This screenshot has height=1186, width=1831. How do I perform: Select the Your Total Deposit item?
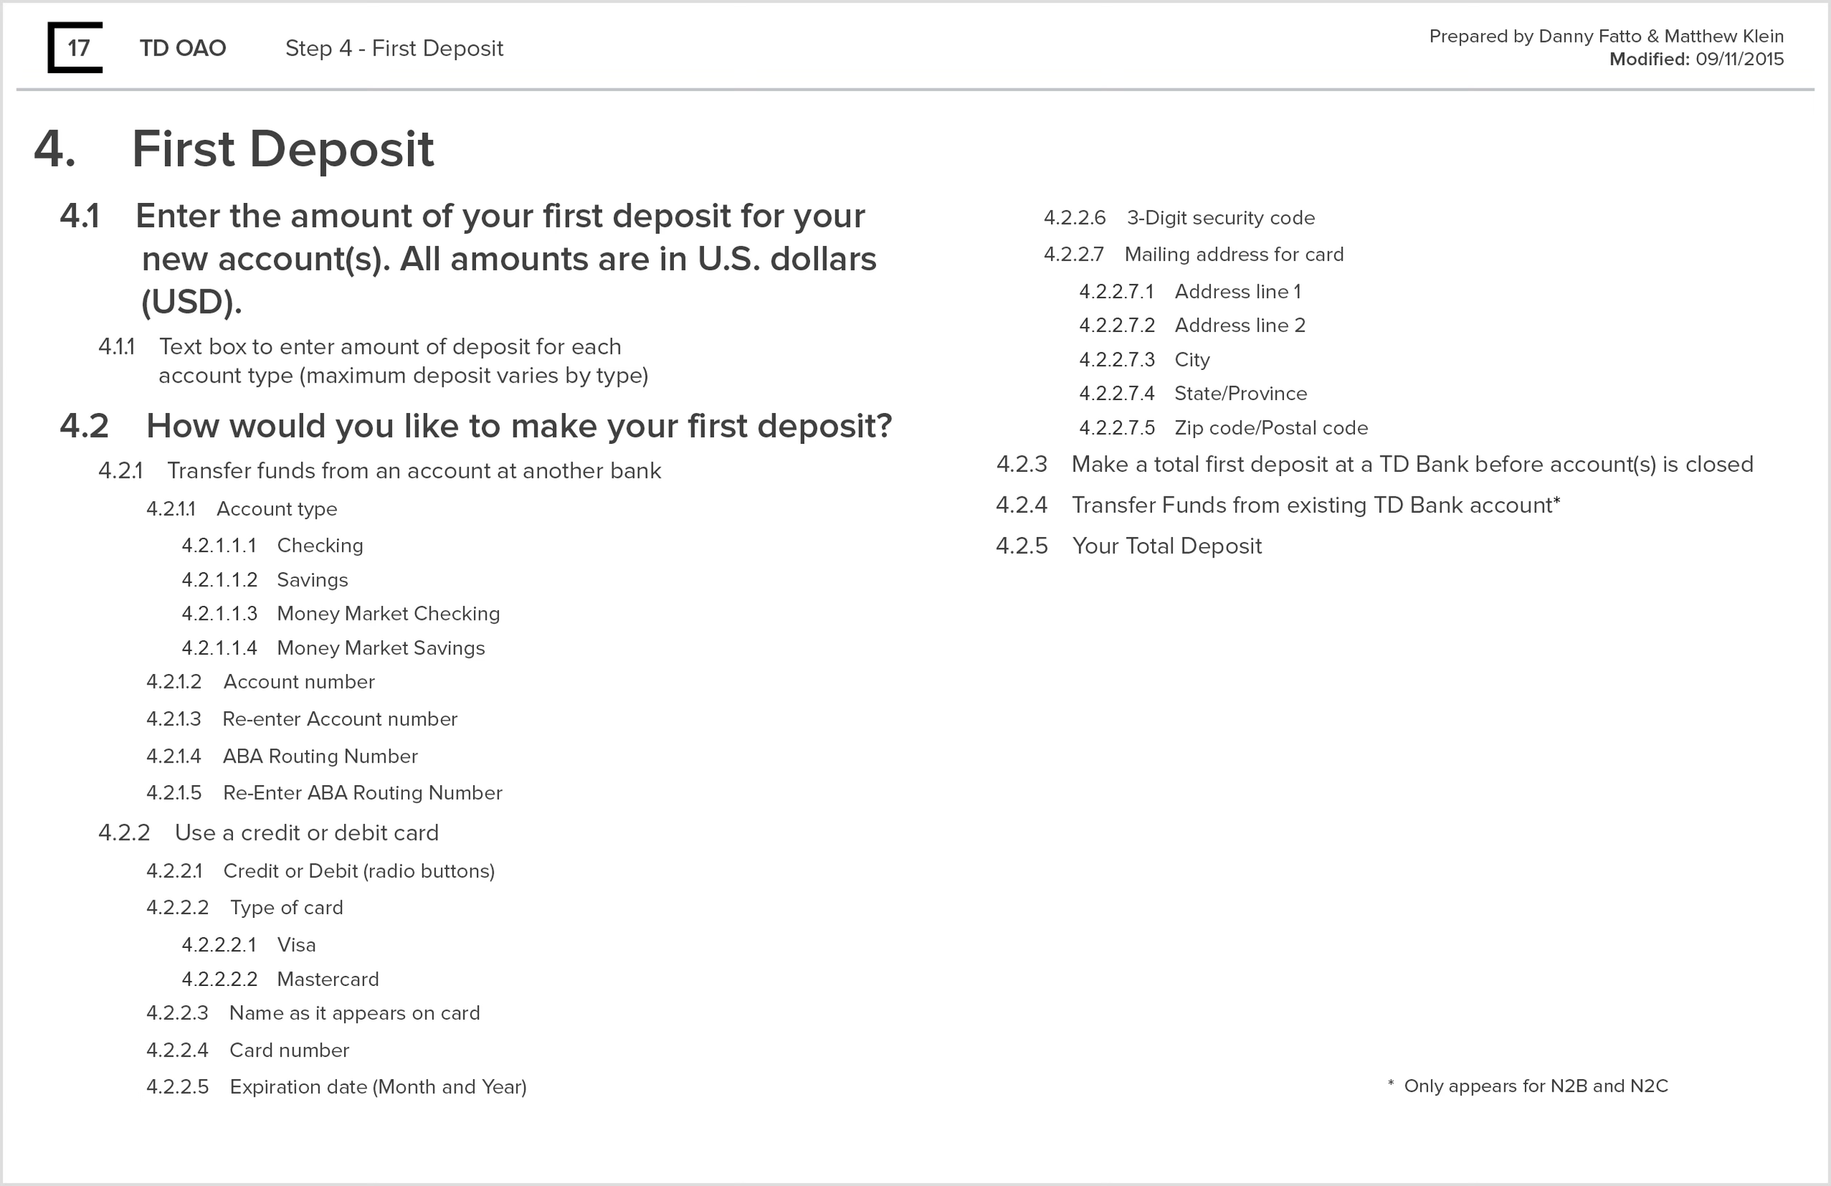(1167, 546)
